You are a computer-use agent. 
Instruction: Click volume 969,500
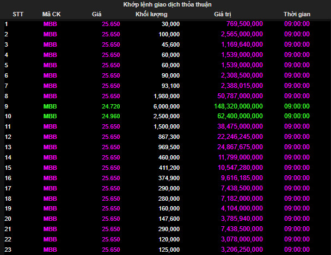169,147
